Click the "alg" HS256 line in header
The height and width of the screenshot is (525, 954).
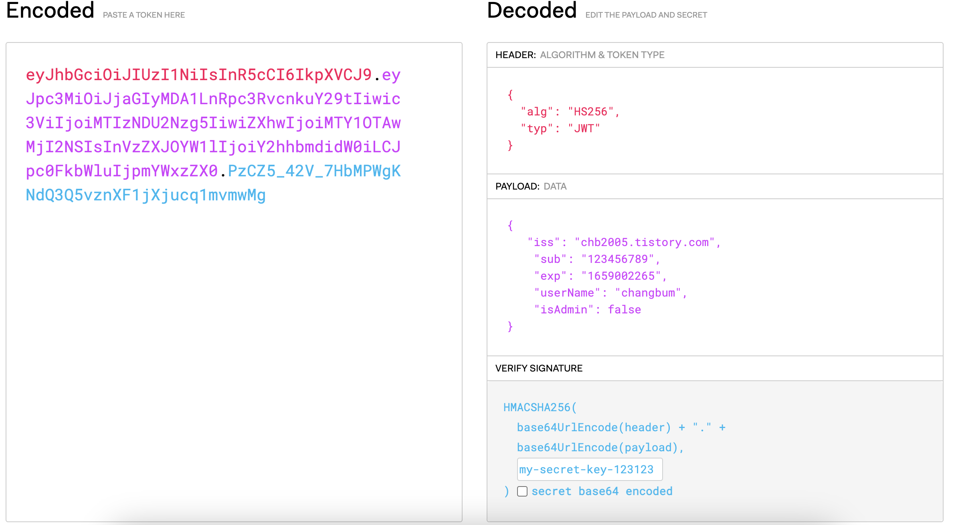570,112
